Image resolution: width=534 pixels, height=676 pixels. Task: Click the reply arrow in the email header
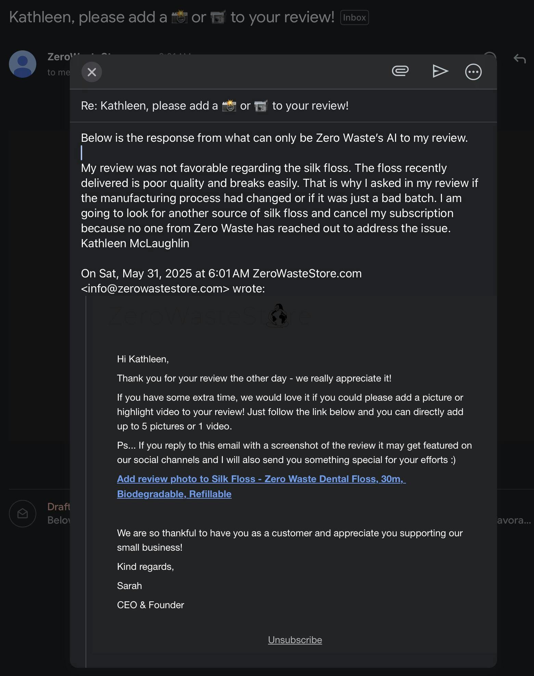pyautogui.click(x=520, y=59)
